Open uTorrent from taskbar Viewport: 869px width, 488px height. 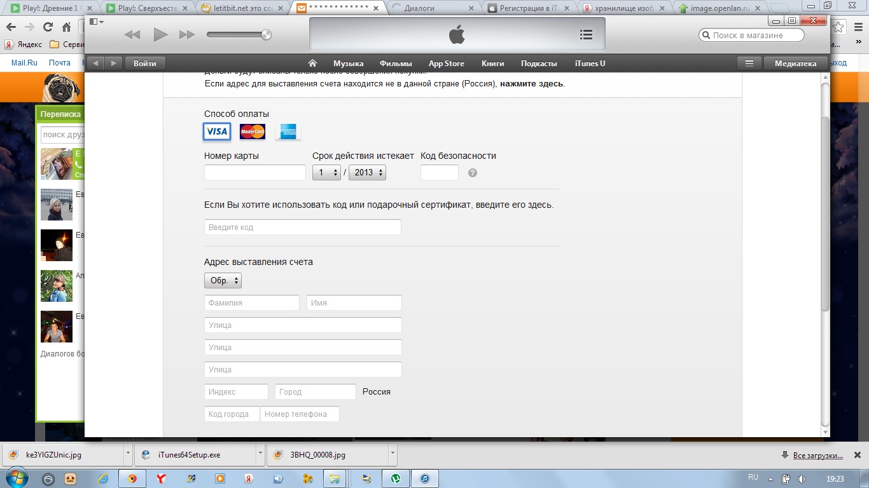click(x=395, y=478)
